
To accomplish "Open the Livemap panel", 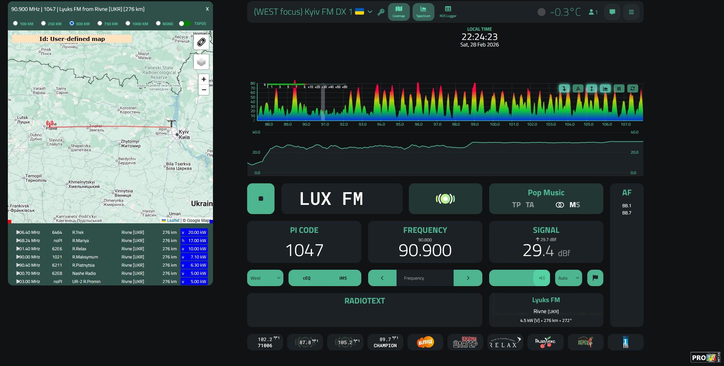I will (399, 12).
